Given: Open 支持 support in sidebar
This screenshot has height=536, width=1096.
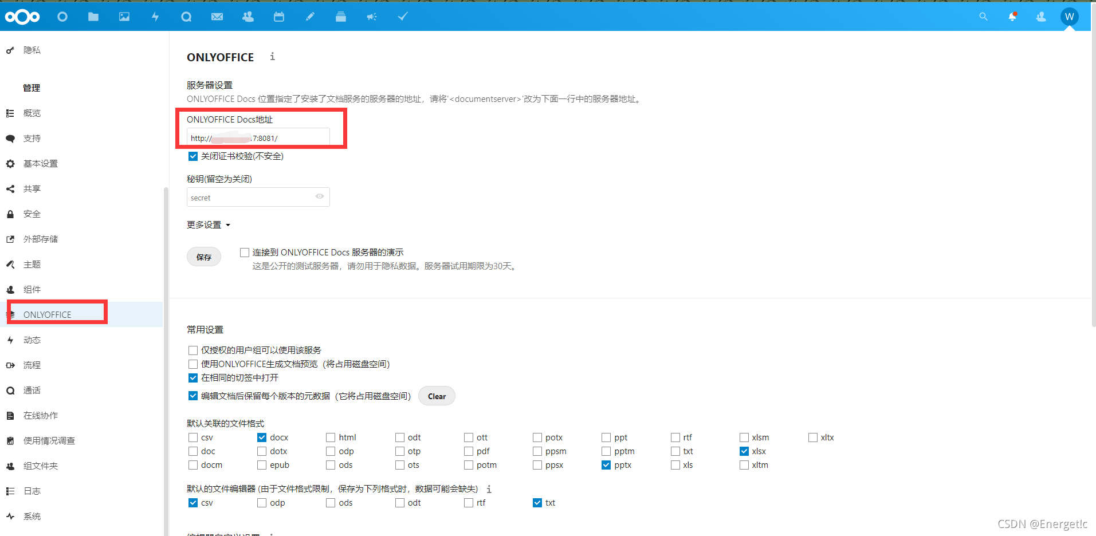Looking at the screenshot, I should [x=32, y=139].
